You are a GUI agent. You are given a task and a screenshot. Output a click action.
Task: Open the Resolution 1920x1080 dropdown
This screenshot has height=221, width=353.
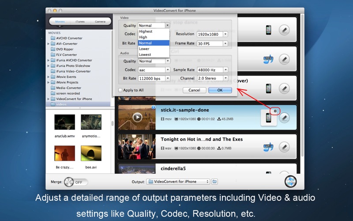click(x=212, y=34)
